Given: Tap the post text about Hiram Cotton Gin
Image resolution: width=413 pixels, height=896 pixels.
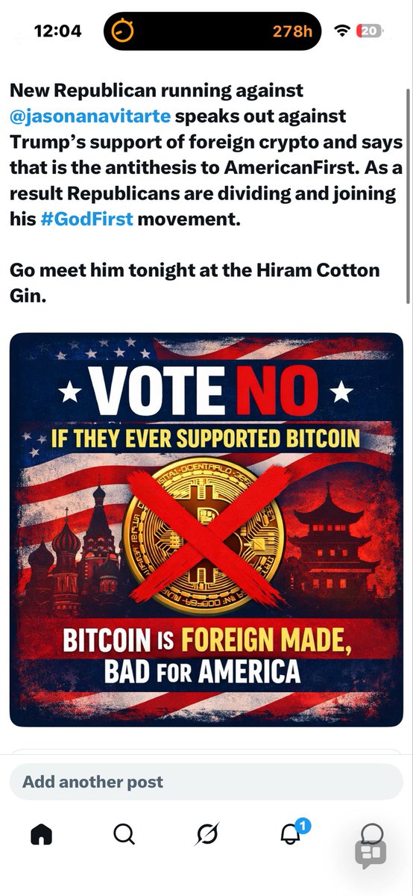Looking at the screenshot, I should pyautogui.click(x=195, y=281).
